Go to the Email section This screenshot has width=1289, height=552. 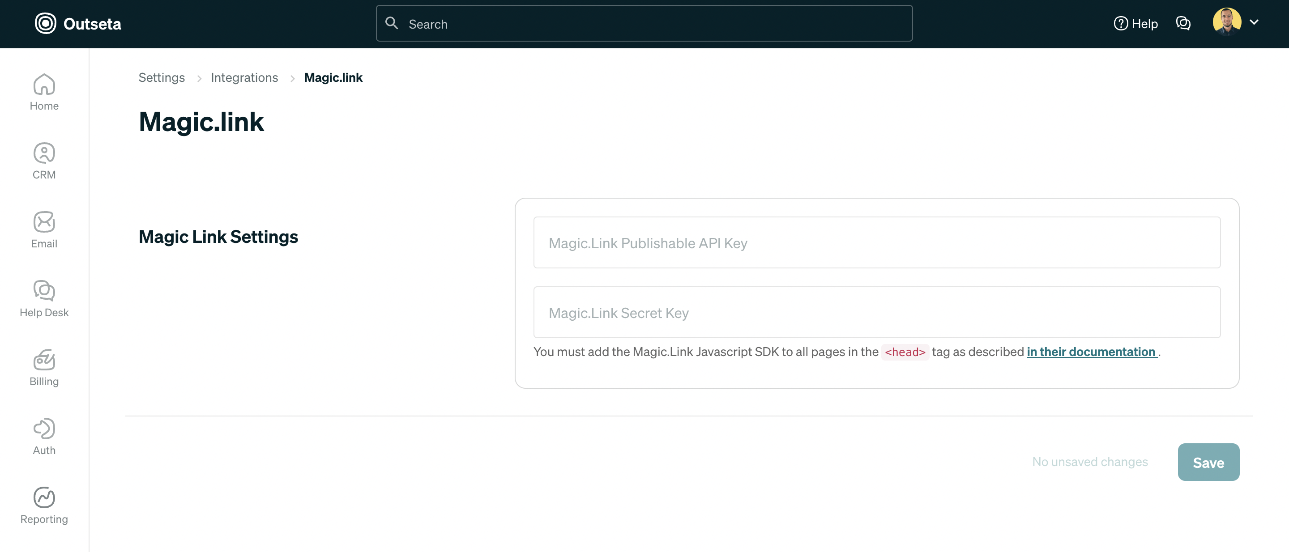pyautogui.click(x=44, y=229)
